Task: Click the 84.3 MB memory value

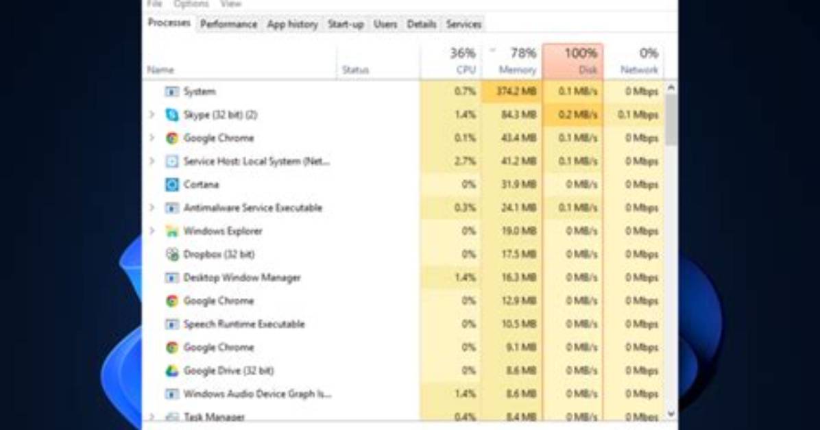Action: (519, 115)
